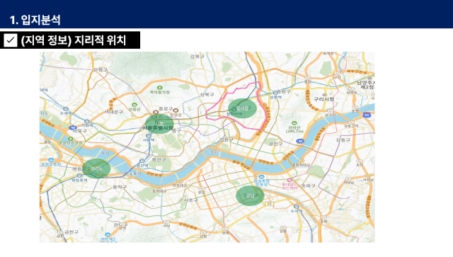Click the route 23 road shield

tap(269, 203)
